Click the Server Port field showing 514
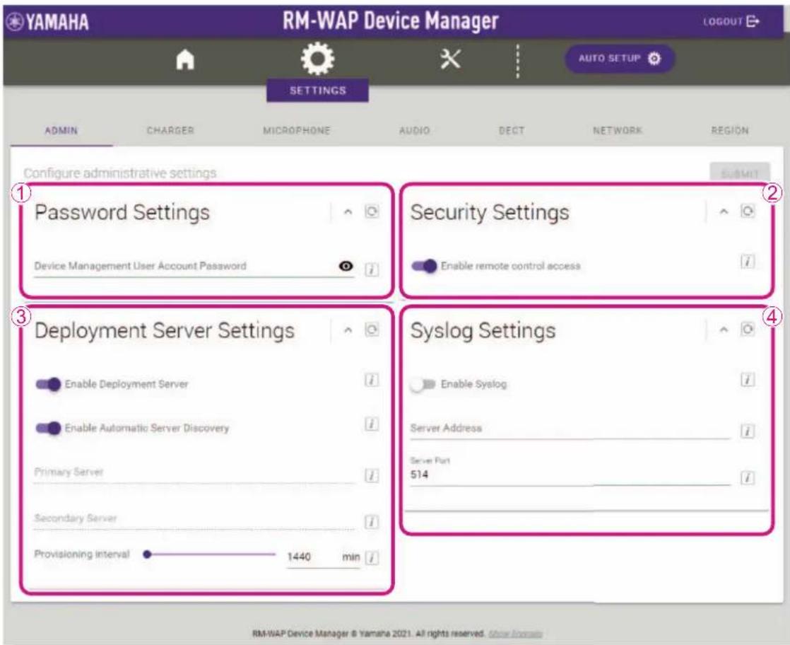Viewport: 790px width, 645px height. pyautogui.click(x=570, y=471)
